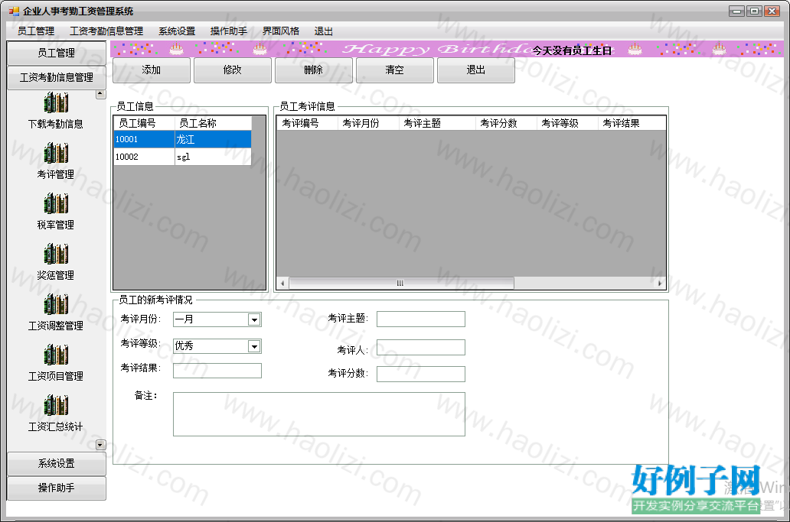Click the 清空 button

[394, 70]
